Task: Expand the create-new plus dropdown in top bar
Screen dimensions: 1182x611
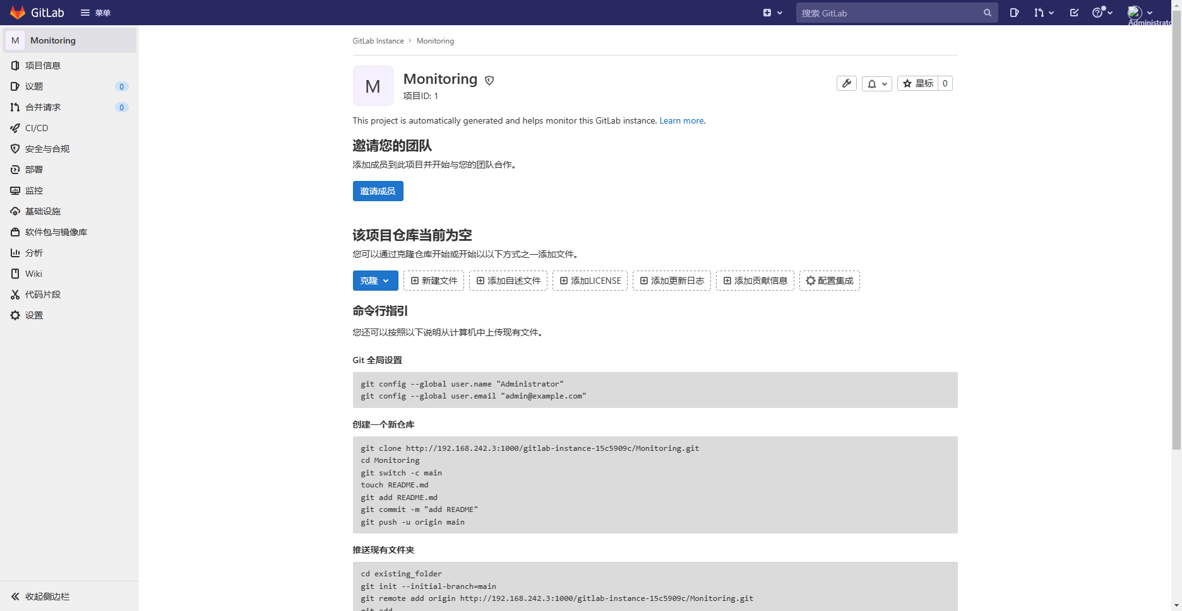Action: coord(773,13)
